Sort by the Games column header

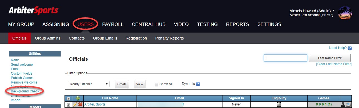324,98
